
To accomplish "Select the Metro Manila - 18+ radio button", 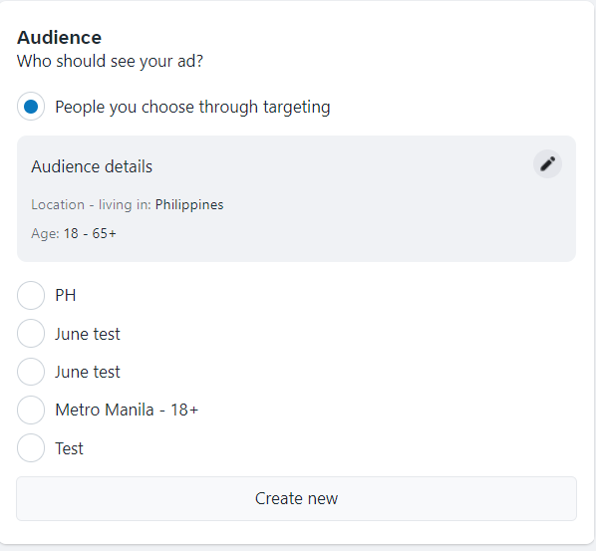I will coord(31,411).
